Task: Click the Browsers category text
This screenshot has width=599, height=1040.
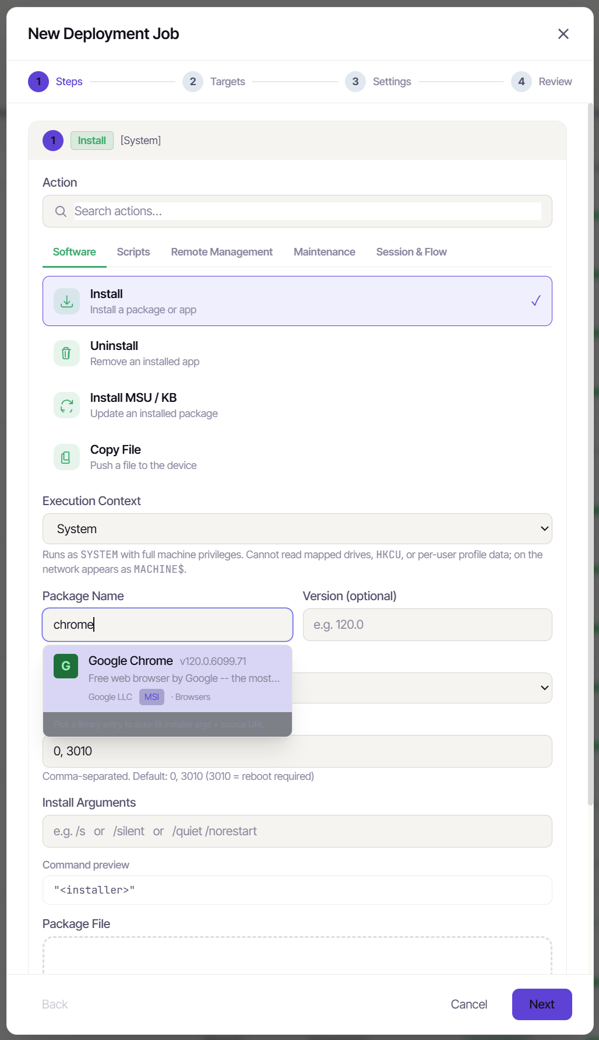Action: point(193,697)
